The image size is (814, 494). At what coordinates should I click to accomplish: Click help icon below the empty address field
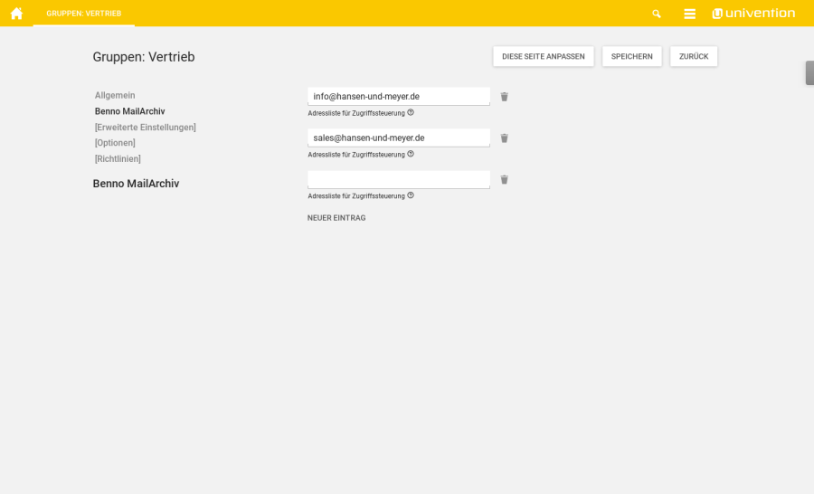pyautogui.click(x=411, y=195)
